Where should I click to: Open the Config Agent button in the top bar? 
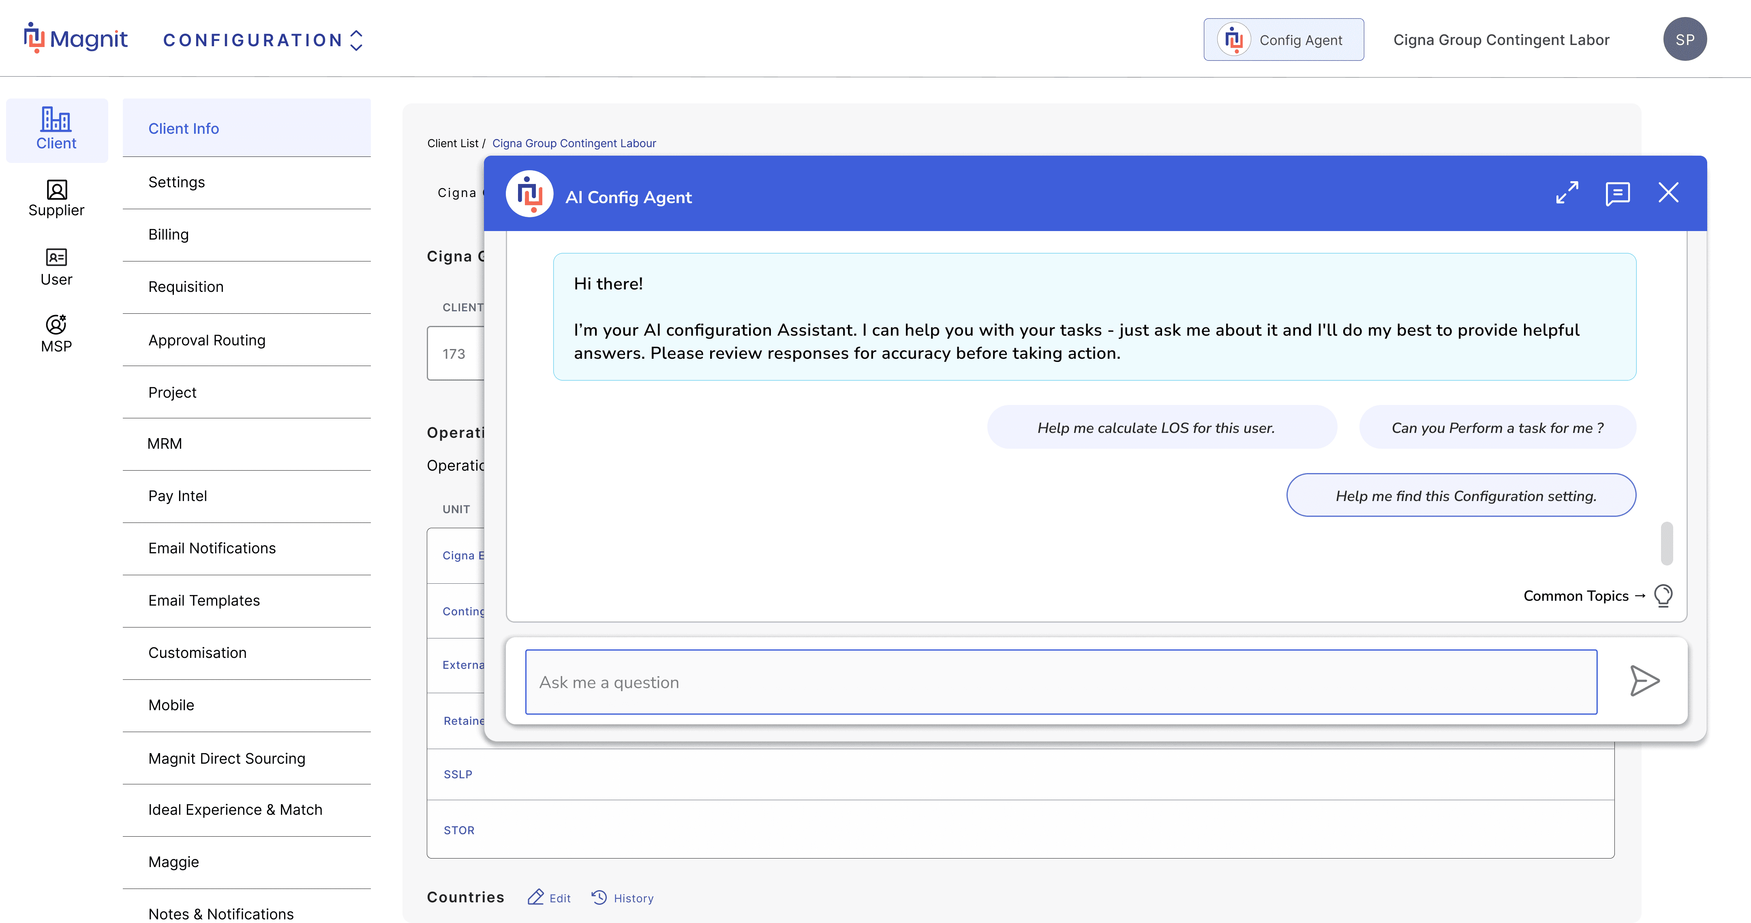point(1283,39)
